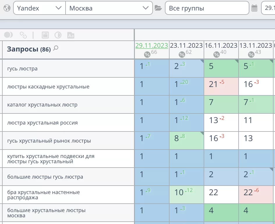The image size is (275, 224).
Task: Click the query "каталог хрустальных люстр" row
Action: 42,105
